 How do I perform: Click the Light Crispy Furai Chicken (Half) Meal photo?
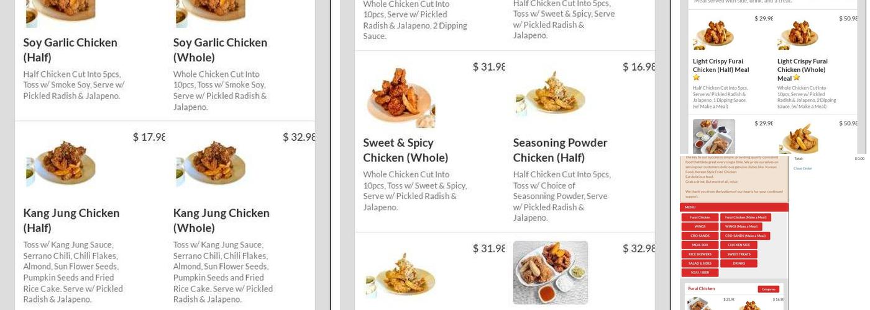coord(713,34)
